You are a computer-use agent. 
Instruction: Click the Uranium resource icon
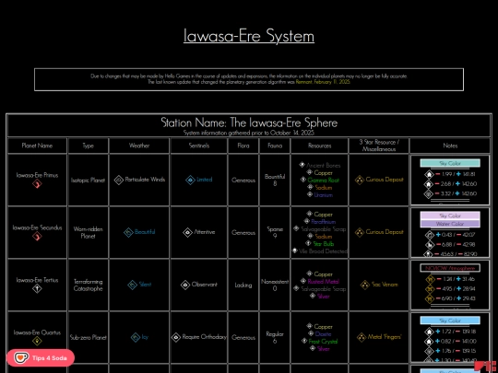310,194
